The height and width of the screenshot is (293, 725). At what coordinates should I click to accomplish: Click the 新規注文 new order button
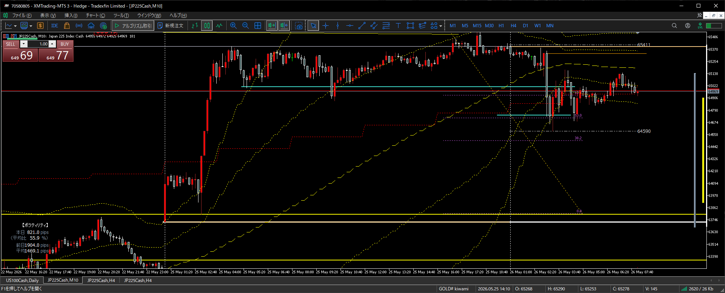(x=170, y=26)
